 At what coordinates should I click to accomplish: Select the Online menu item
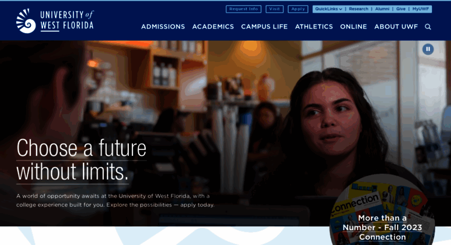[353, 27]
